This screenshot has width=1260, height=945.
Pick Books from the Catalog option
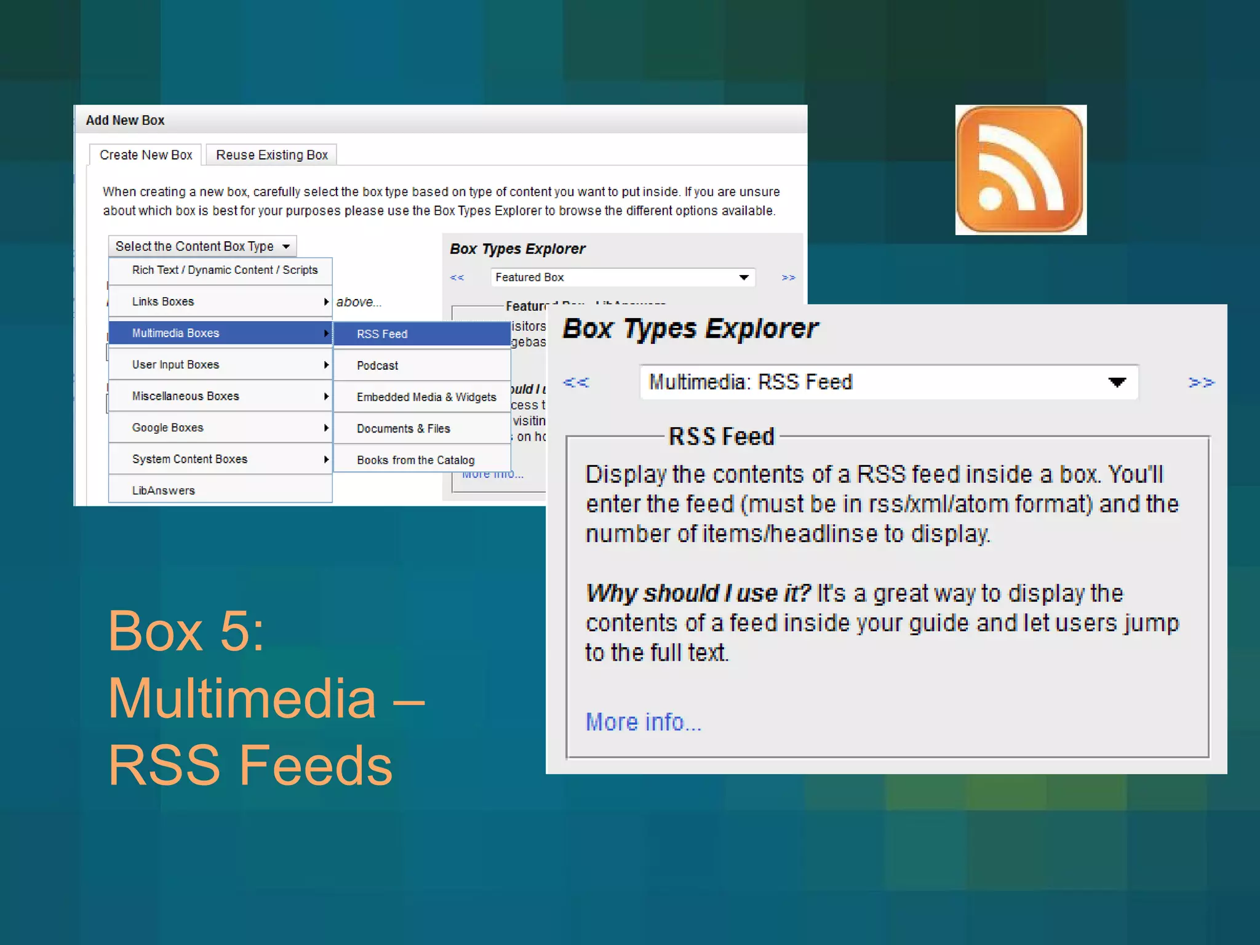[422, 460]
